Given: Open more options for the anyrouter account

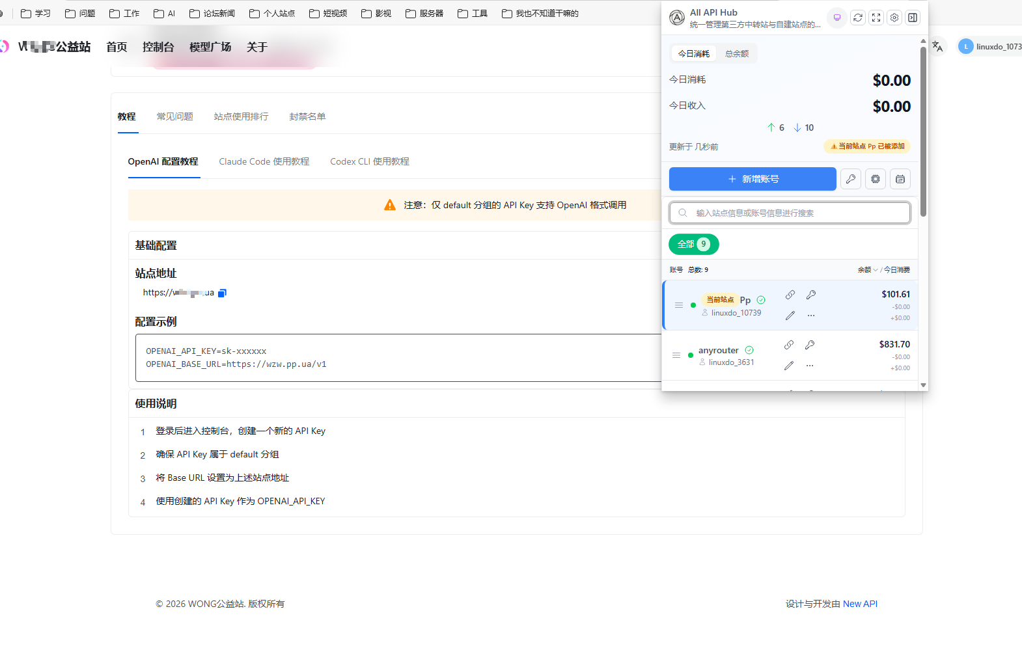Looking at the screenshot, I should pos(810,366).
